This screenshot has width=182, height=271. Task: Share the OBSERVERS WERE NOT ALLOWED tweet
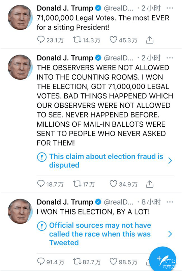(x=150, y=184)
